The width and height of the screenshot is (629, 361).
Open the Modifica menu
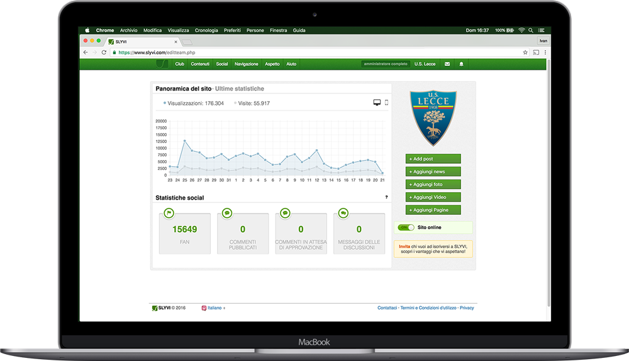pyautogui.click(x=152, y=30)
